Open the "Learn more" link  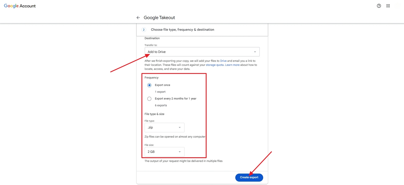click(x=232, y=65)
